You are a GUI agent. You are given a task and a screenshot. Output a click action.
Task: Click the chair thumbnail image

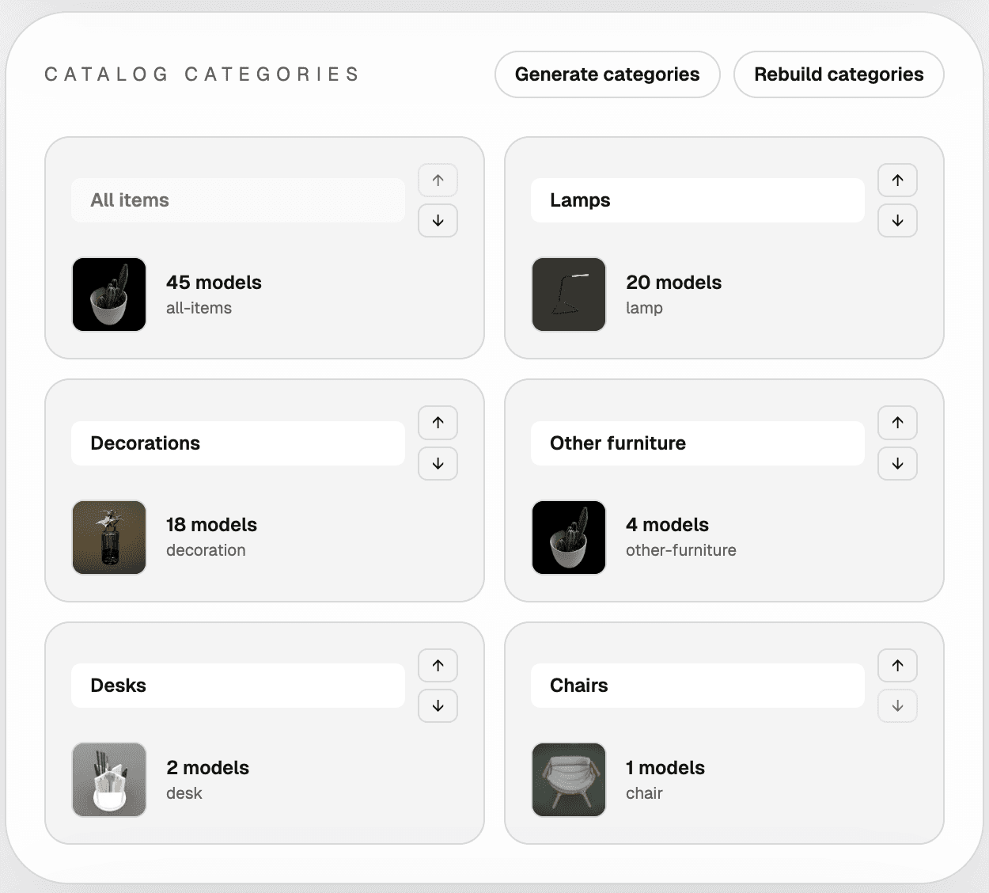point(568,780)
